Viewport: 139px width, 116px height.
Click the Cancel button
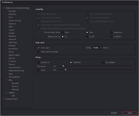(x=114, y=113)
